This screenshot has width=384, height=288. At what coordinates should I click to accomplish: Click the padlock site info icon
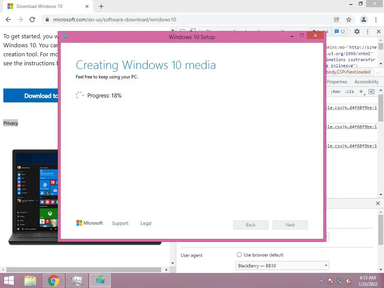[47, 19]
